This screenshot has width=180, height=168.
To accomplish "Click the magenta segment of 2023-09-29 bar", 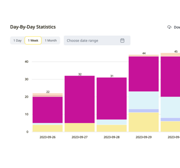I will pos(144,74).
